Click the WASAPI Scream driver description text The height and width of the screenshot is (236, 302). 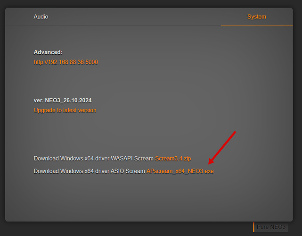(94, 158)
